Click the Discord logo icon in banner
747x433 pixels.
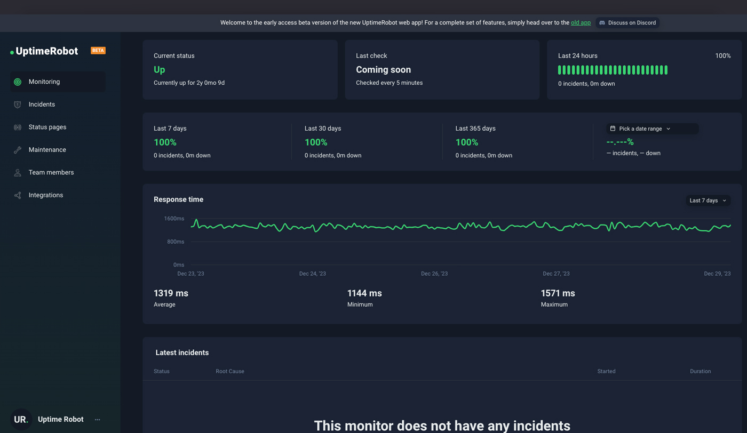602,23
